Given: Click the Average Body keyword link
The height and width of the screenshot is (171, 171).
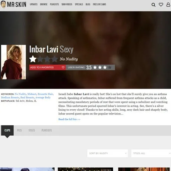Looking at the screenshot, I should coord(43,97).
